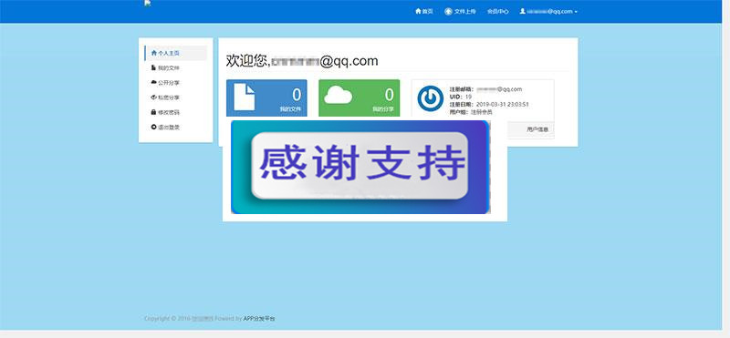
Task: Open the 会员中心 navbar menu item
Action: (497, 11)
